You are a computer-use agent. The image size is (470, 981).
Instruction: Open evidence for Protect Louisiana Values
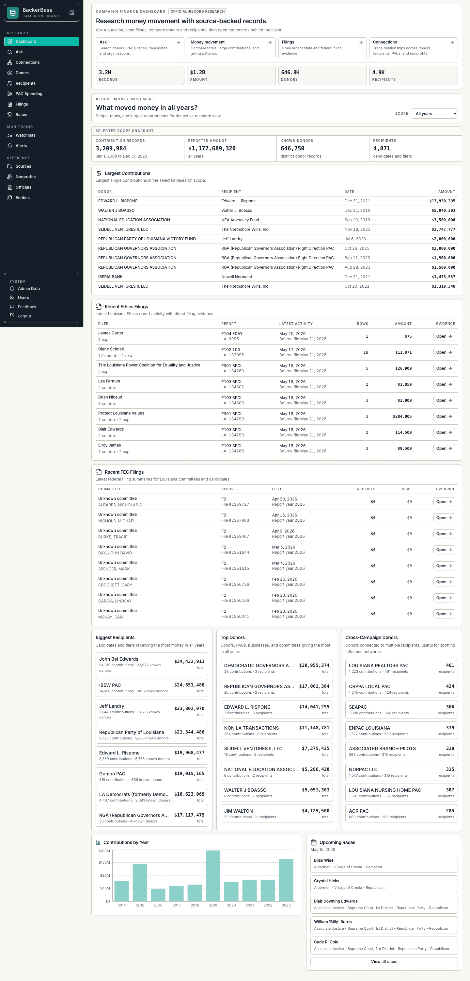click(444, 416)
